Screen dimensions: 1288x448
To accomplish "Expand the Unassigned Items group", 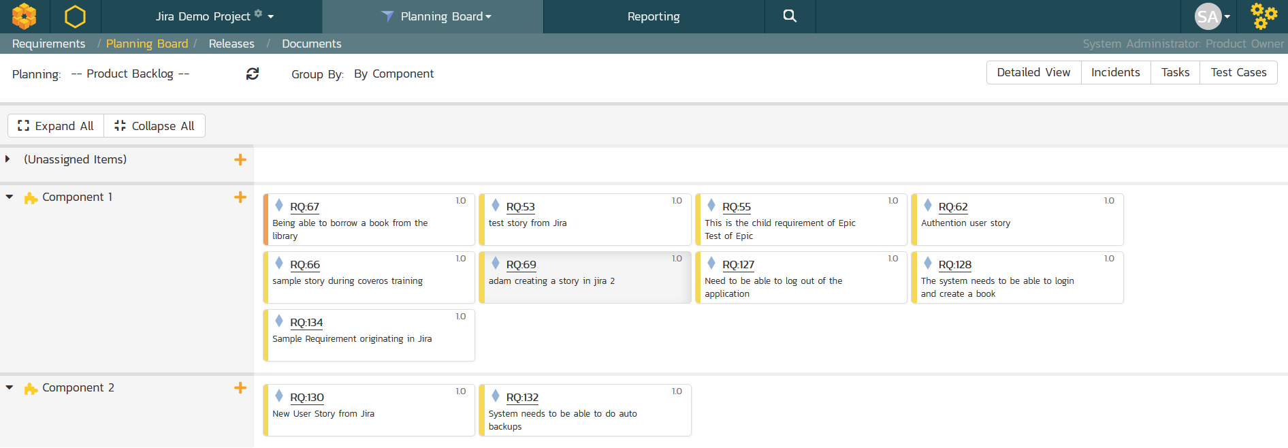I will point(8,159).
